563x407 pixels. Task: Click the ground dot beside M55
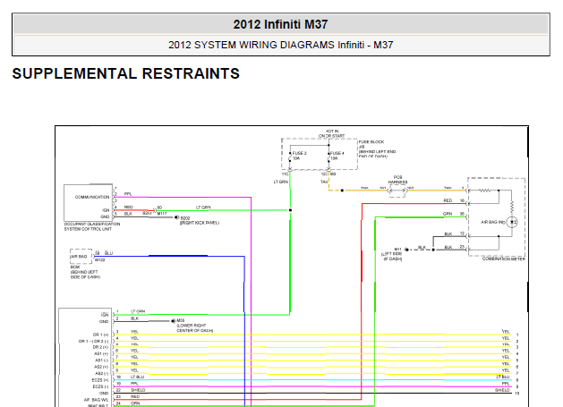pyautogui.click(x=173, y=321)
